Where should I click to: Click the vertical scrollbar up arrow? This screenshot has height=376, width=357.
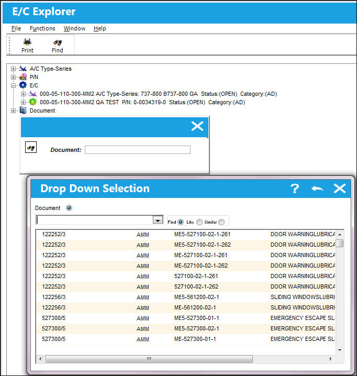[x=340, y=234]
